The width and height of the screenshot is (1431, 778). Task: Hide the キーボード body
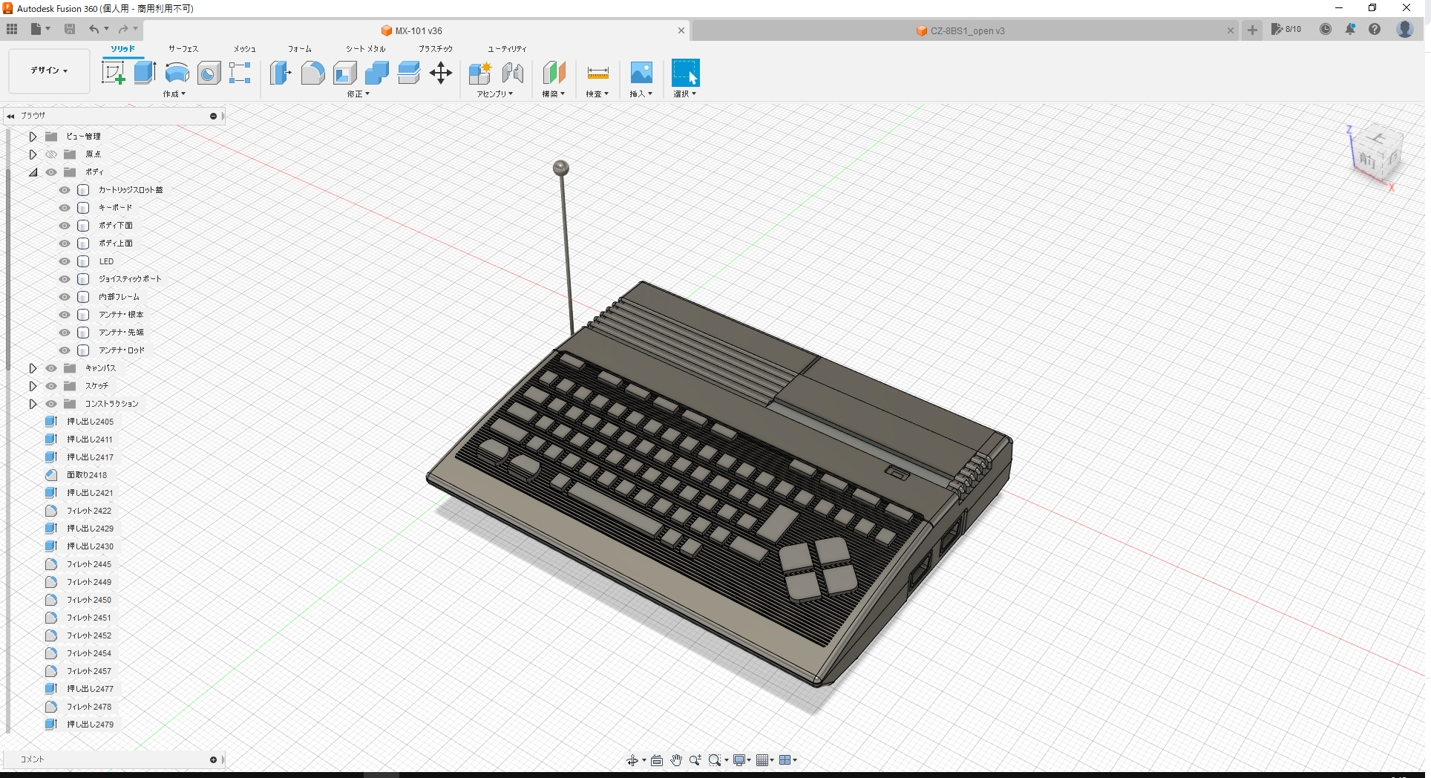64,207
